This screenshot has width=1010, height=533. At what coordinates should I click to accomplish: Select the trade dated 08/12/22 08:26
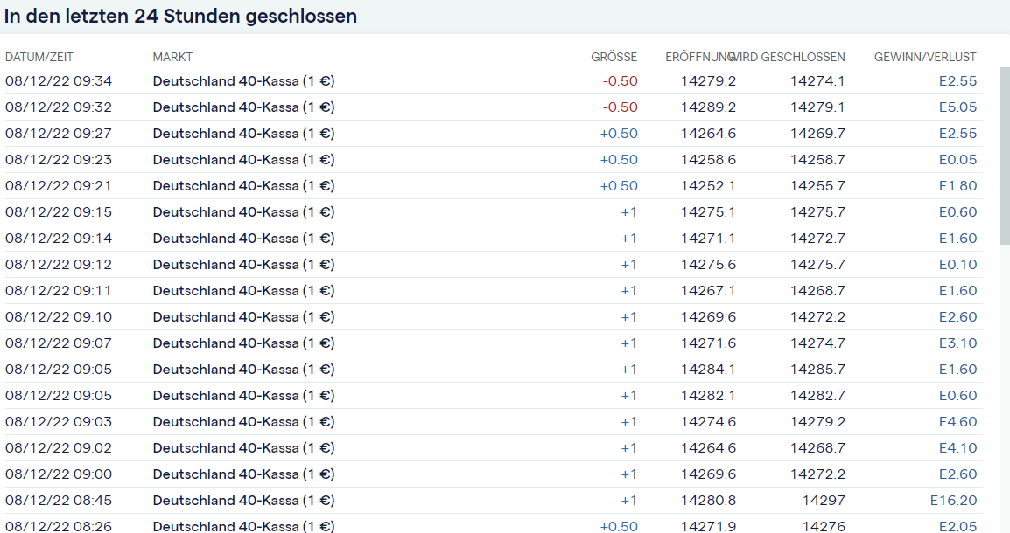[59, 526]
